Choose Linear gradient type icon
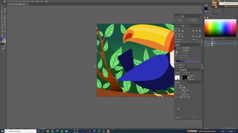The height and width of the screenshot is (133, 238). click(x=183, y=48)
